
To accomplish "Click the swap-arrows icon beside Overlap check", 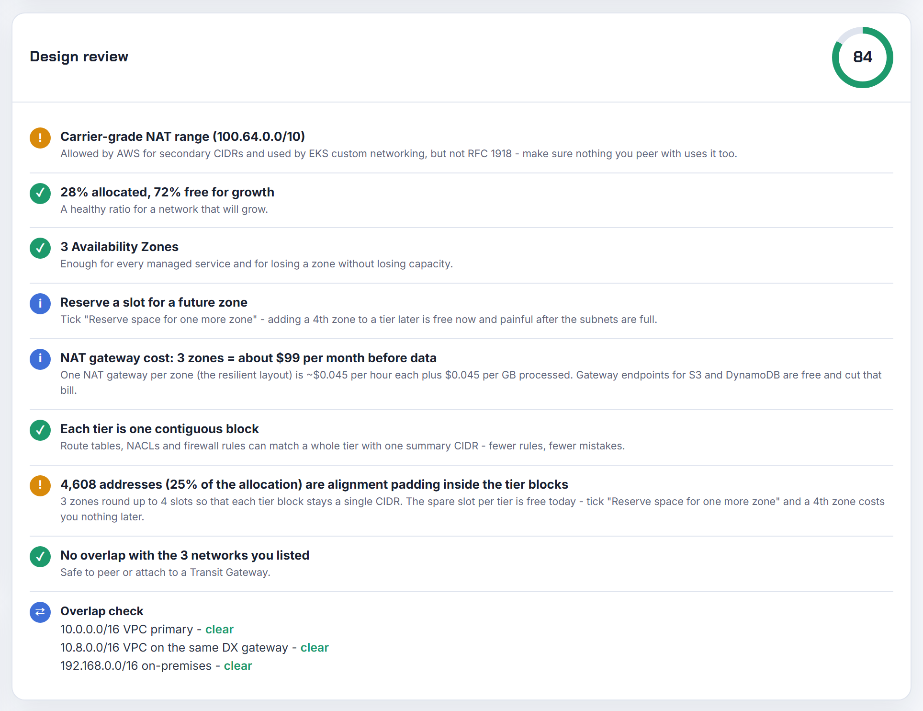I will 40,612.
